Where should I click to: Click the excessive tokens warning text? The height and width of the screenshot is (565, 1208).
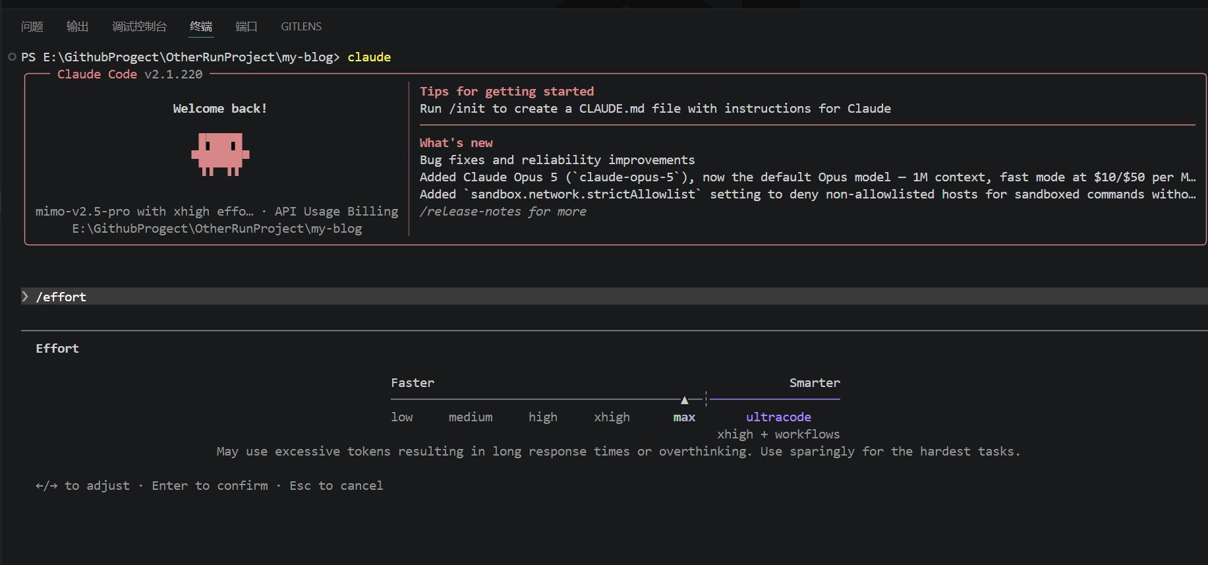(618, 451)
